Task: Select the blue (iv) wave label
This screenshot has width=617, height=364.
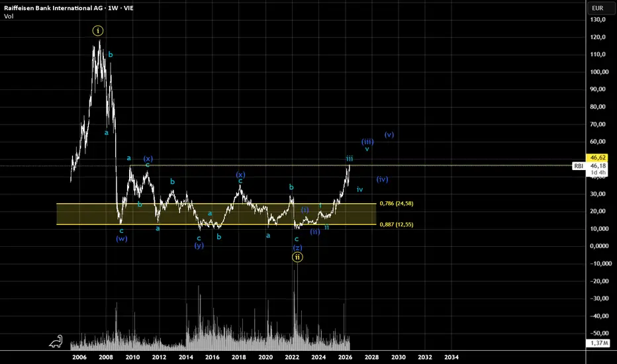Action: (382, 179)
